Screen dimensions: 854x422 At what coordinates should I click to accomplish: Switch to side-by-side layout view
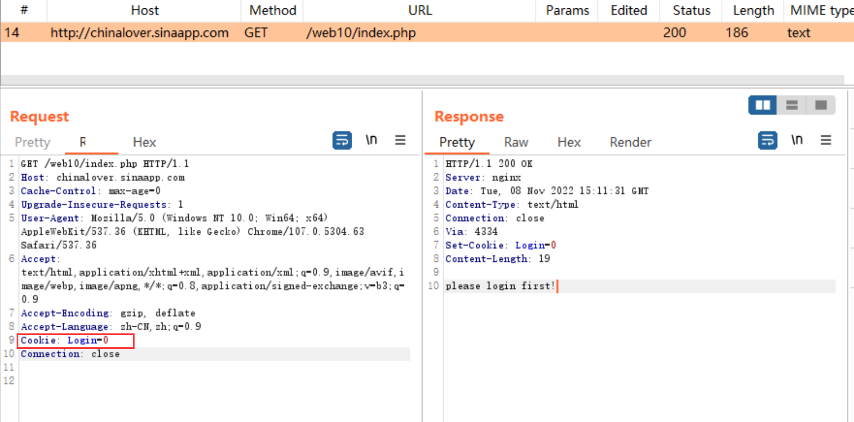763,105
